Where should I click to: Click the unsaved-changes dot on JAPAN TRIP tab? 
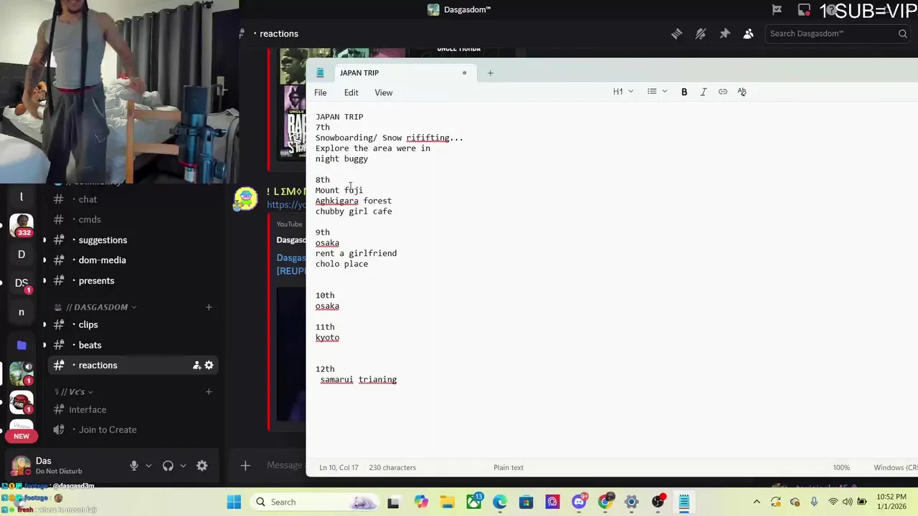pos(464,72)
